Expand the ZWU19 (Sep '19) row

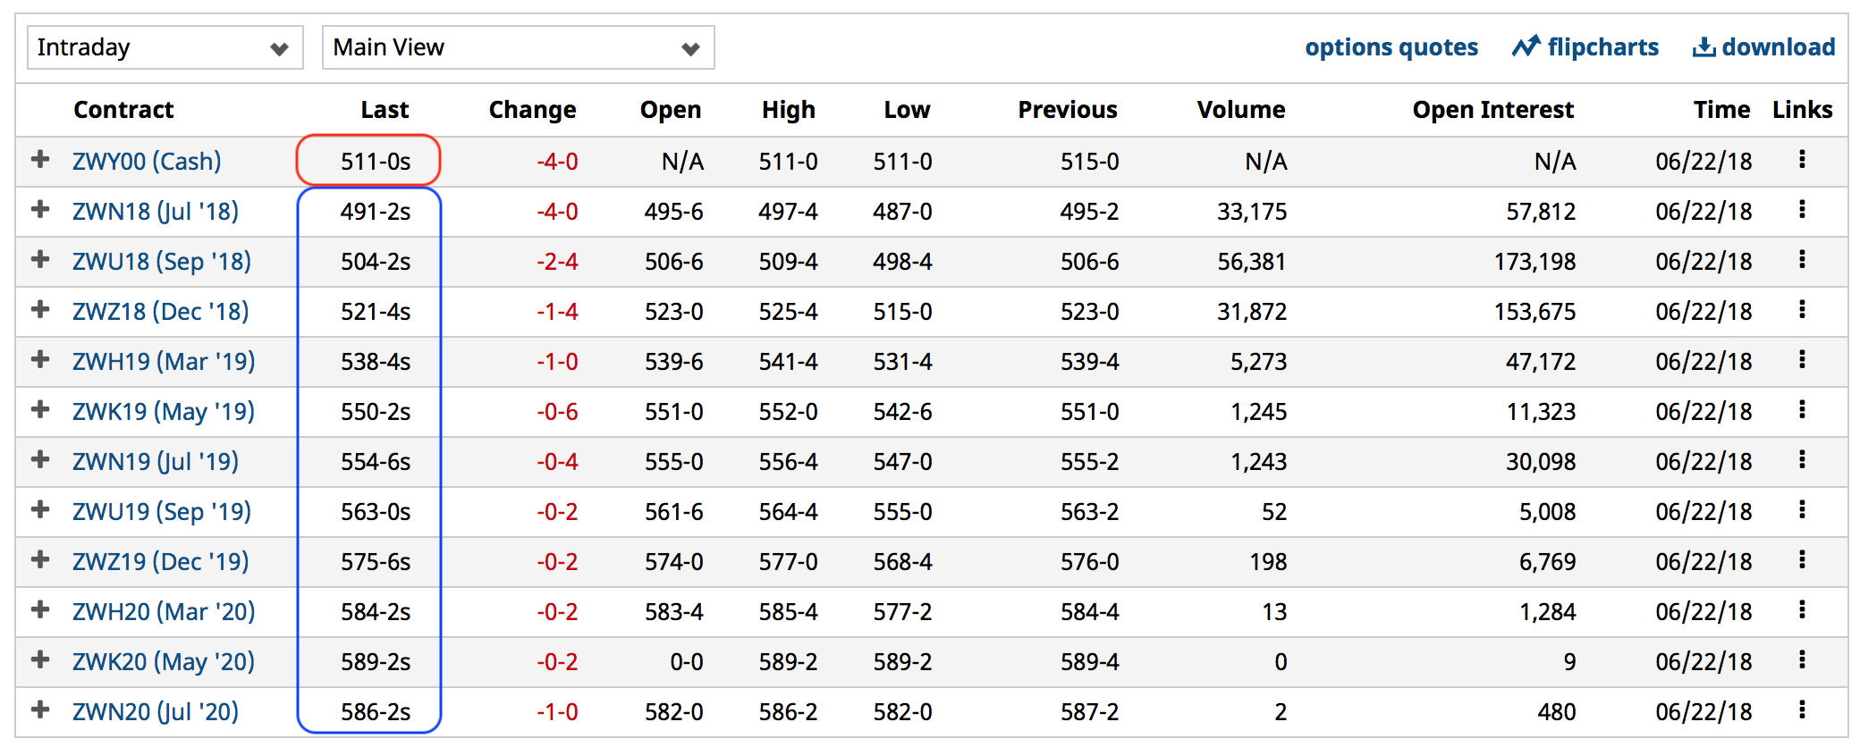[x=40, y=510]
